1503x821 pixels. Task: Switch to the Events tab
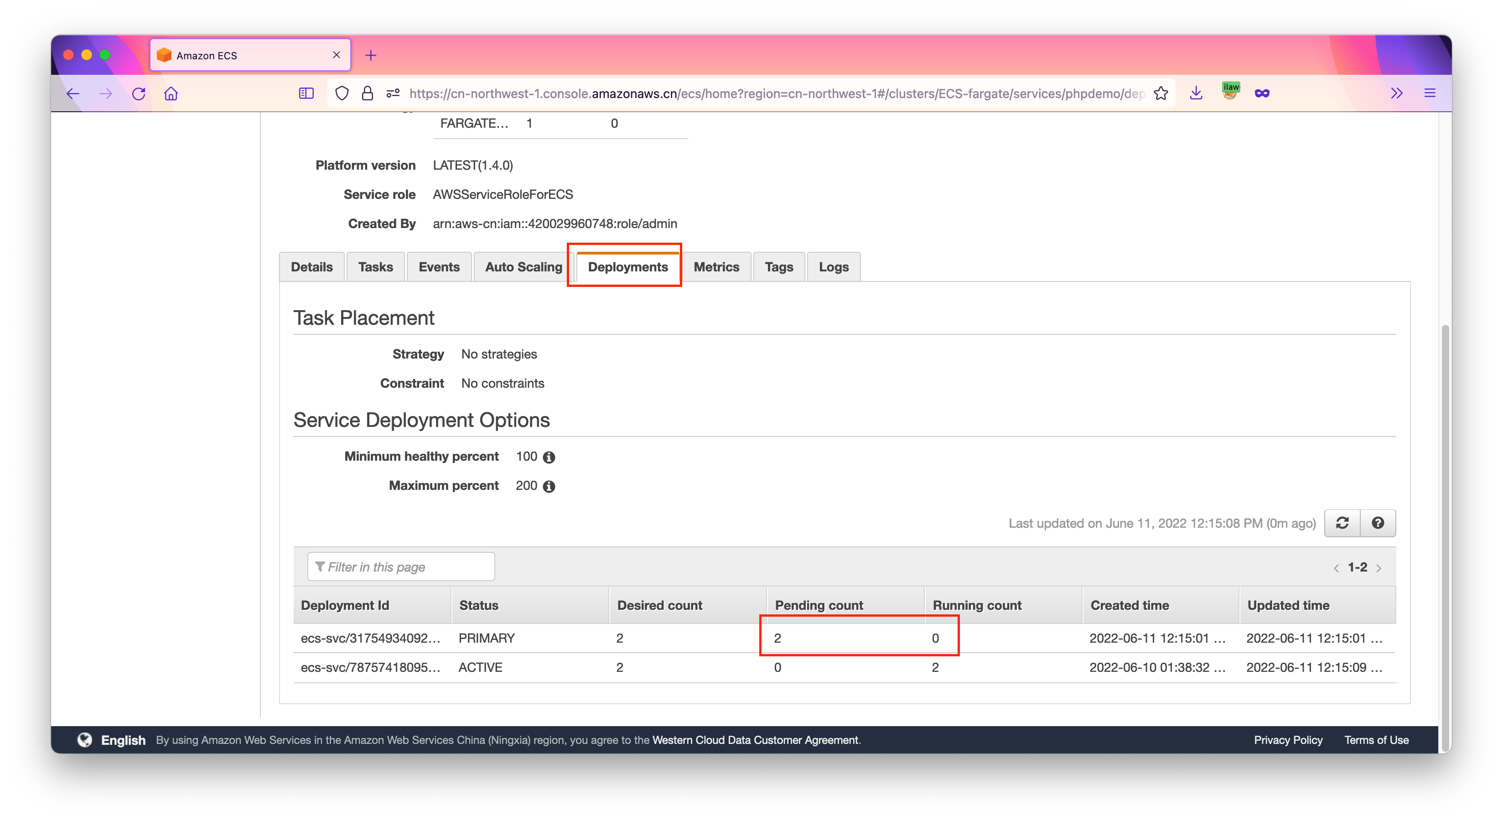point(439,267)
